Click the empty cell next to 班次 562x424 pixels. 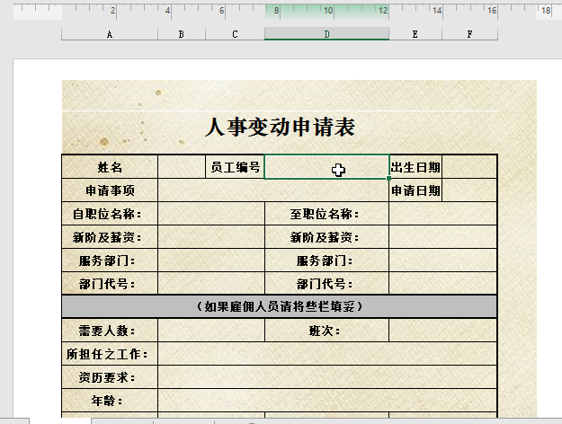442,331
